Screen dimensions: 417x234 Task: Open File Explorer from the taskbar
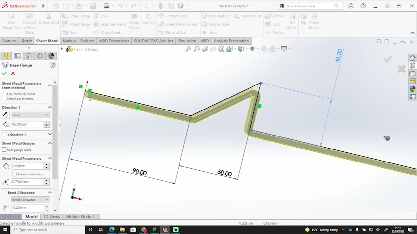click(122, 230)
